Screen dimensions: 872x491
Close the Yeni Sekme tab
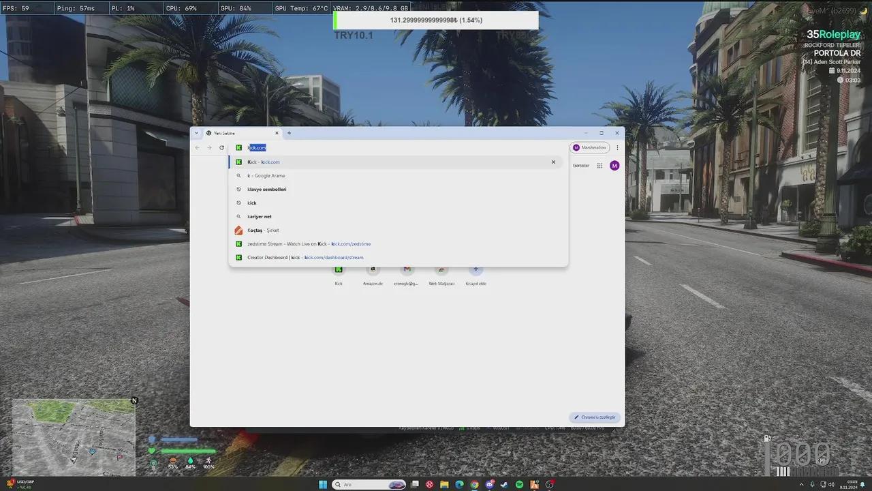pos(277,133)
